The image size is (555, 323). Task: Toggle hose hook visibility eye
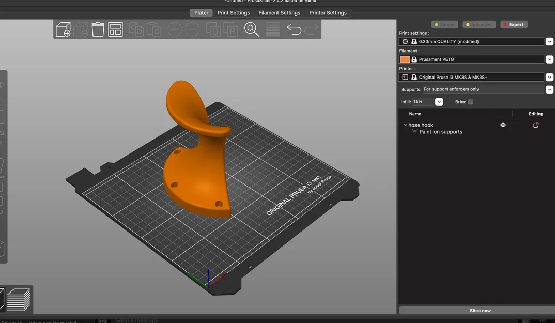[503, 125]
